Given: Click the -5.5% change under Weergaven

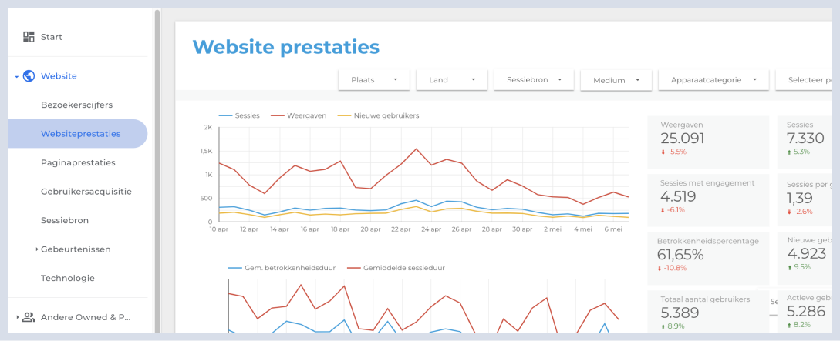Looking at the screenshot, I should [673, 152].
